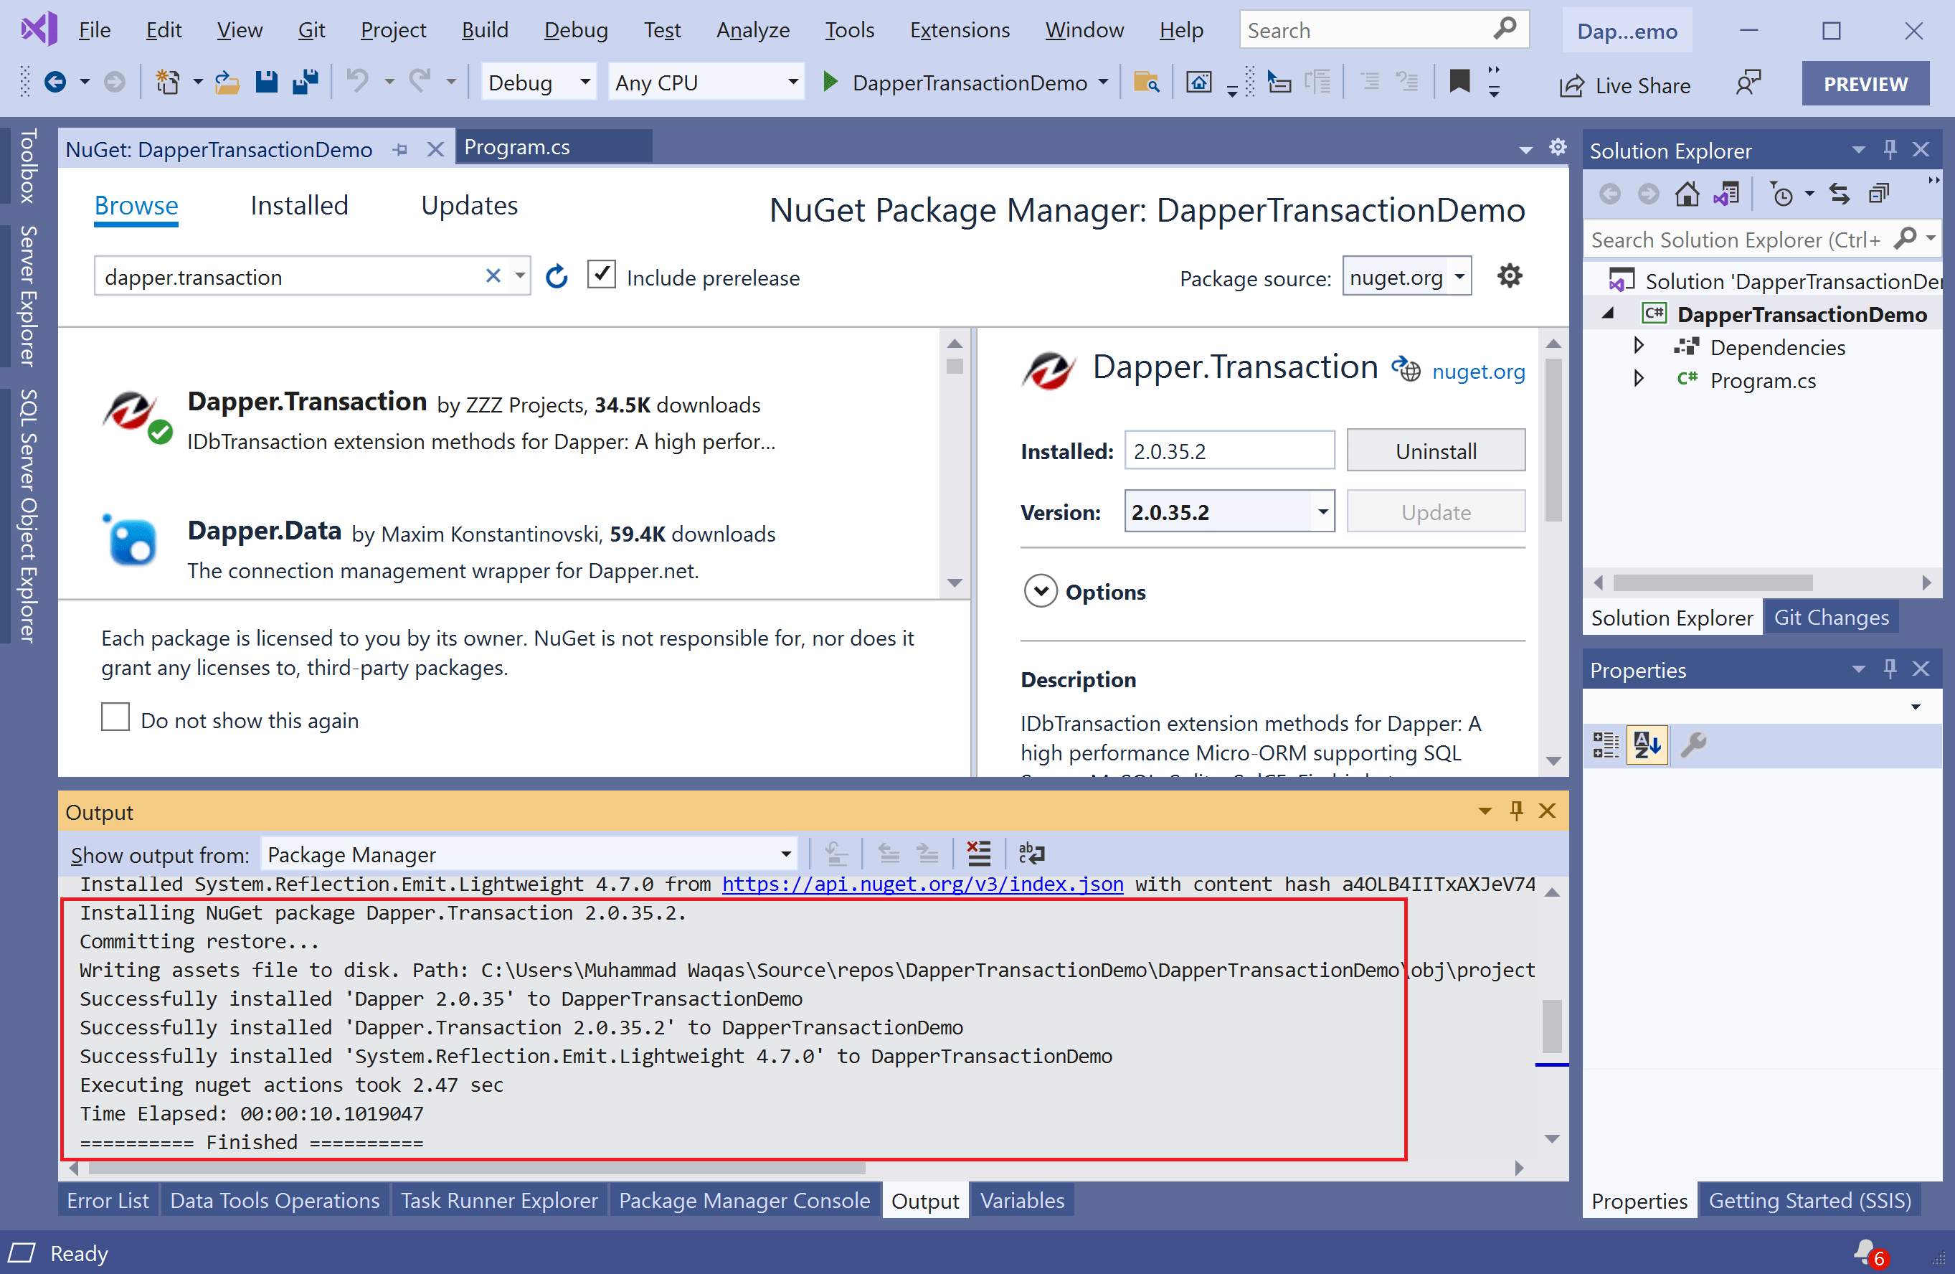
Task: Switch to the Program.cs tab
Action: pos(516,146)
